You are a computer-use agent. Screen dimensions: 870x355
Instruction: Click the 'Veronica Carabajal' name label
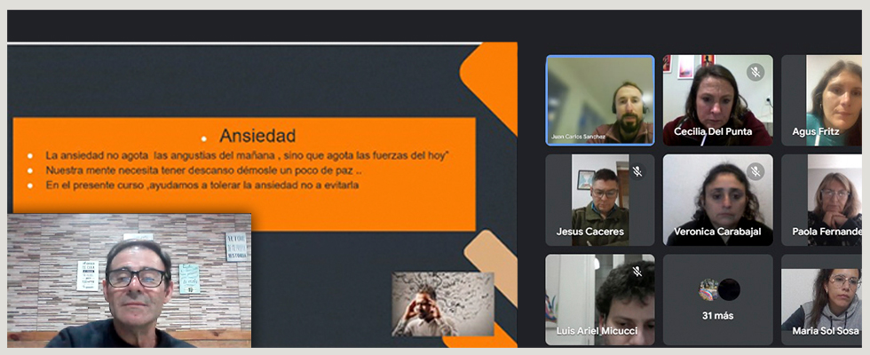717,232
